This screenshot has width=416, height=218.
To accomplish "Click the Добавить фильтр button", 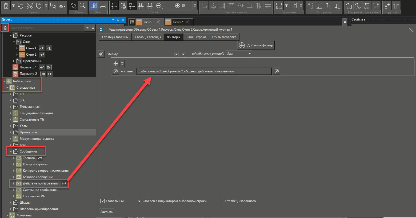I will [x=256, y=45].
